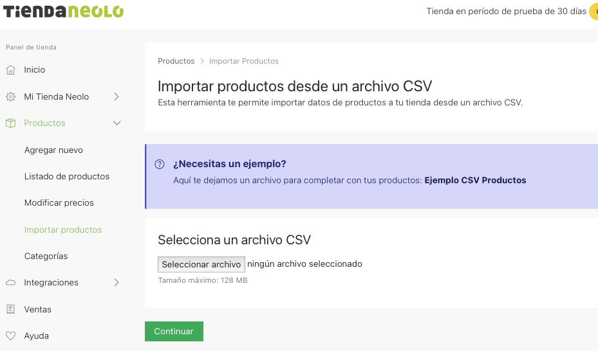Click the Mi Tienda Neolo gear icon
The width and height of the screenshot is (598, 351).
pos(10,97)
